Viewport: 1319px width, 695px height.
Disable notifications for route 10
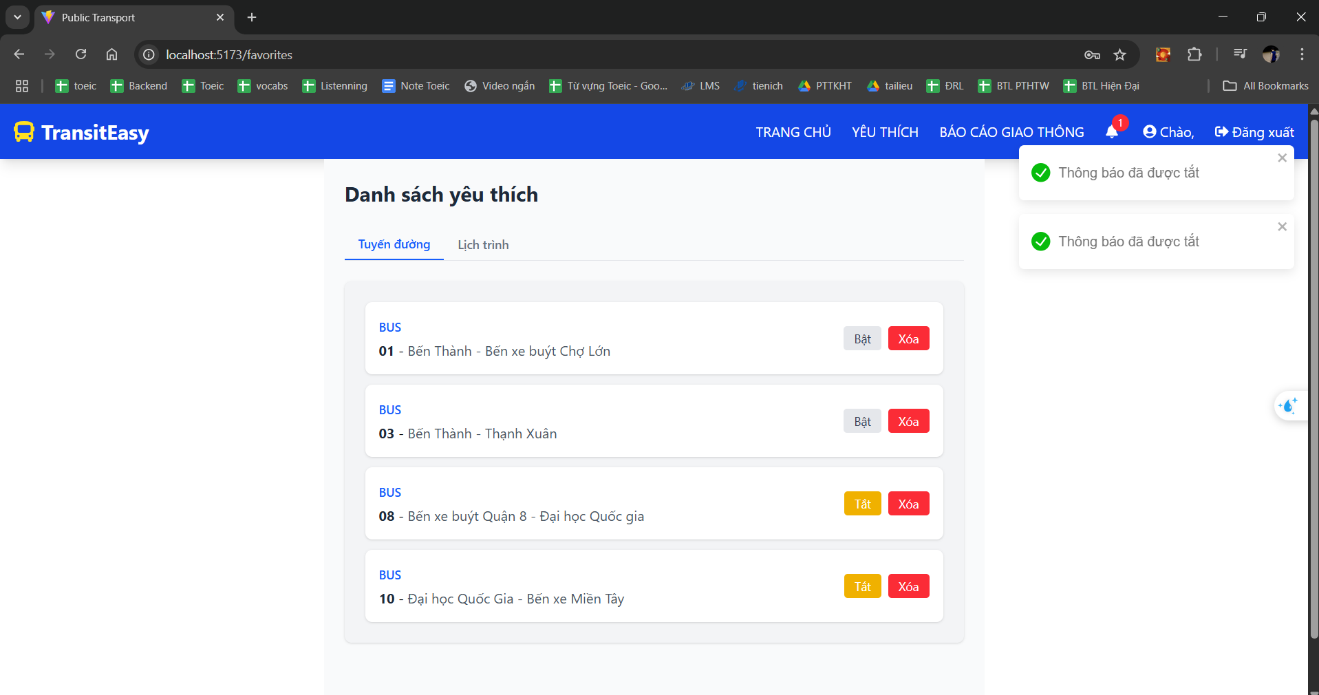coord(862,586)
